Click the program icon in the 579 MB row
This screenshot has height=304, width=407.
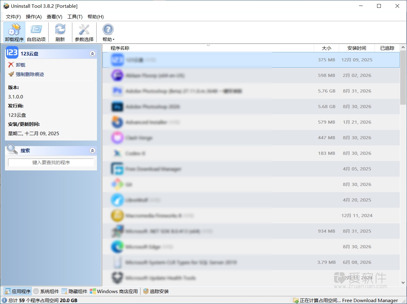[117, 122]
